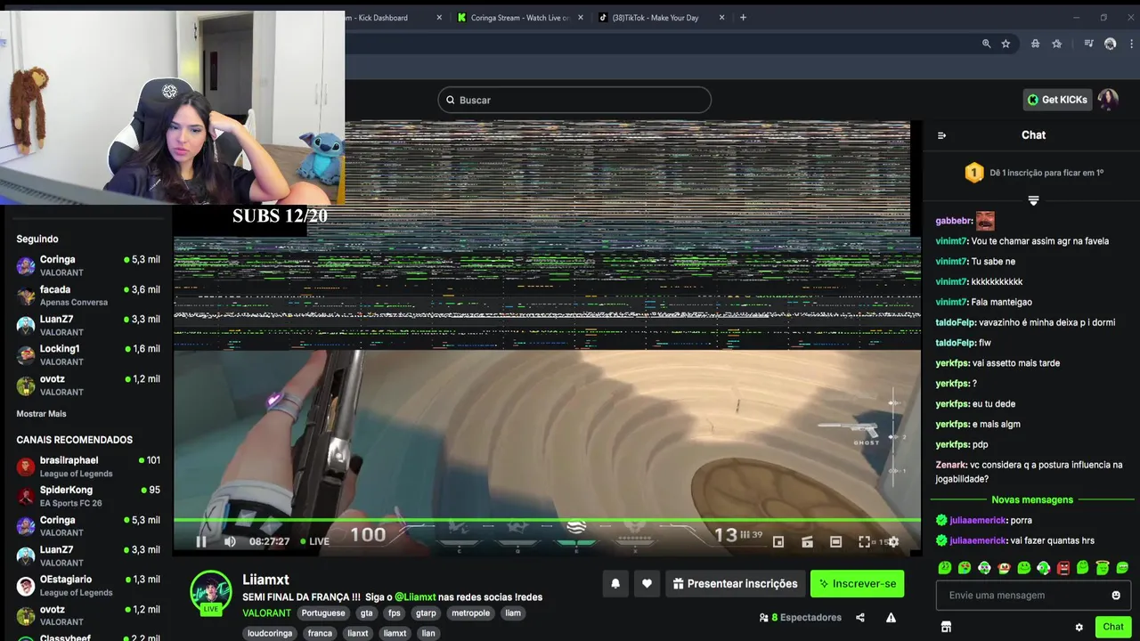Click the first place gift badge

[x=974, y=173]
